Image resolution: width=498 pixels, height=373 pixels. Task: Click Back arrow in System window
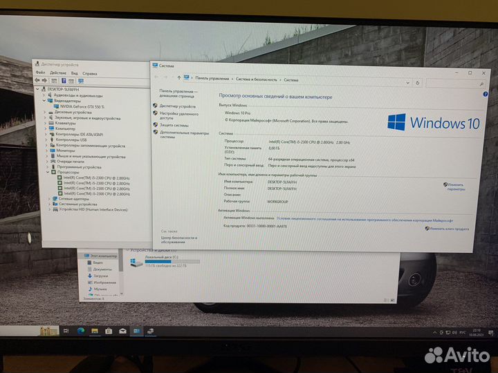coord(156,77)
